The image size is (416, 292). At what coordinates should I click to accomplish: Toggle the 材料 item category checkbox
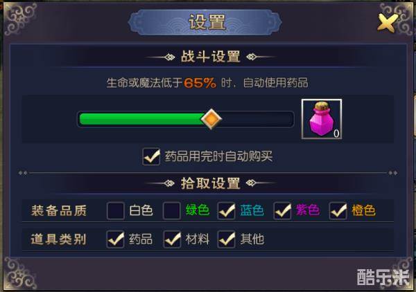[172, 239]
